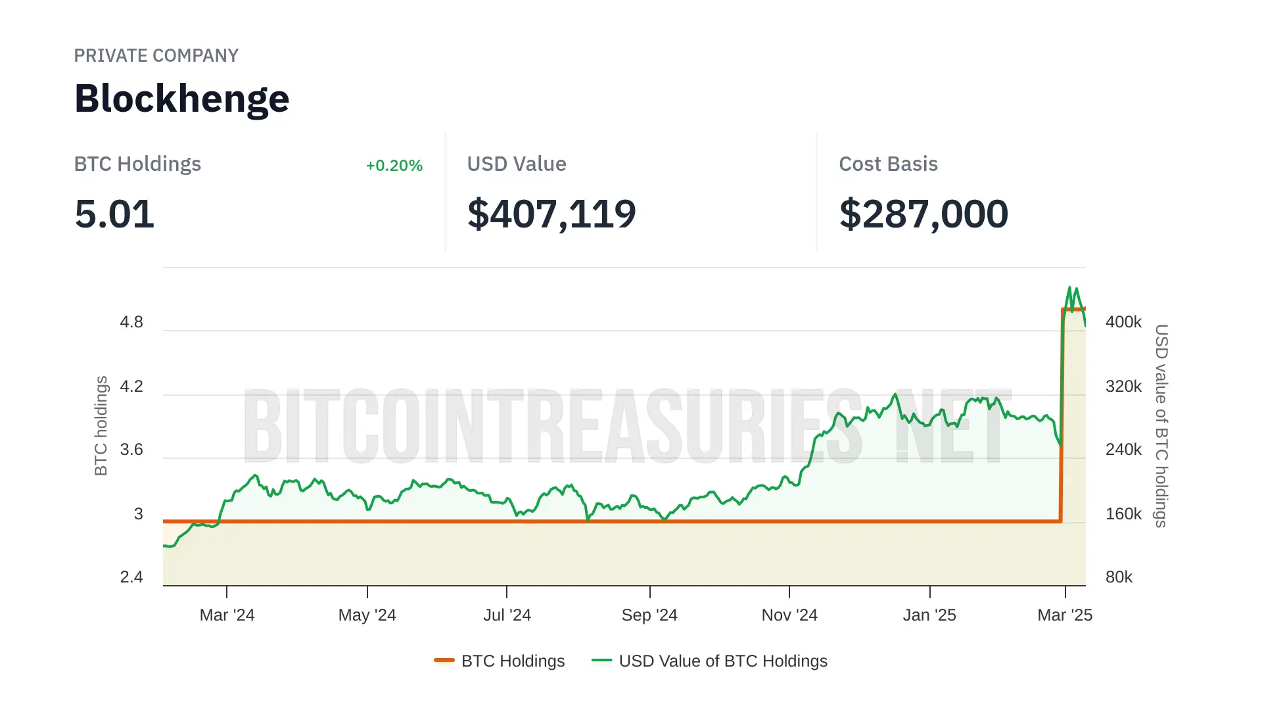
Task: Click the green USD Value legend swatch
Action: click(601, 660)
